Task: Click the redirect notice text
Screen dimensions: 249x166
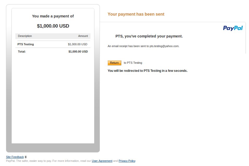Action: click(148, 71)
